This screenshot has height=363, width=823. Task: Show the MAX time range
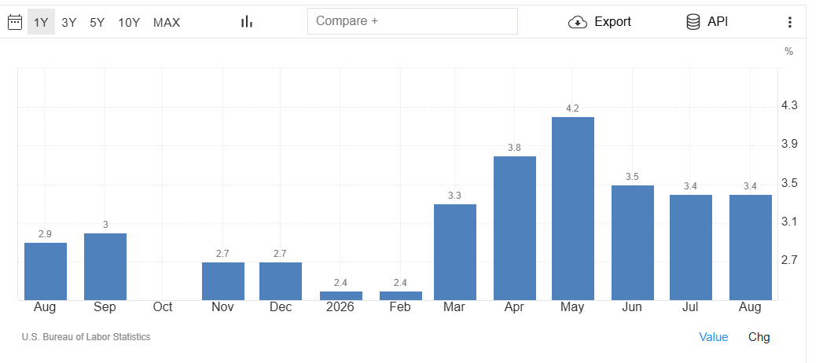pyautogui.click(x=167, y=22)
